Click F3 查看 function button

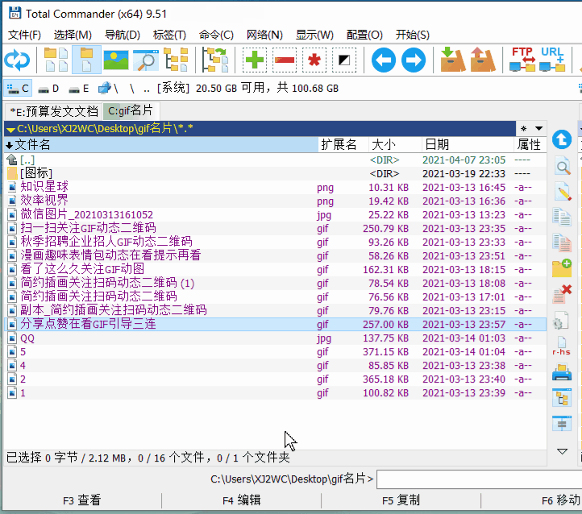pos(82,500)
